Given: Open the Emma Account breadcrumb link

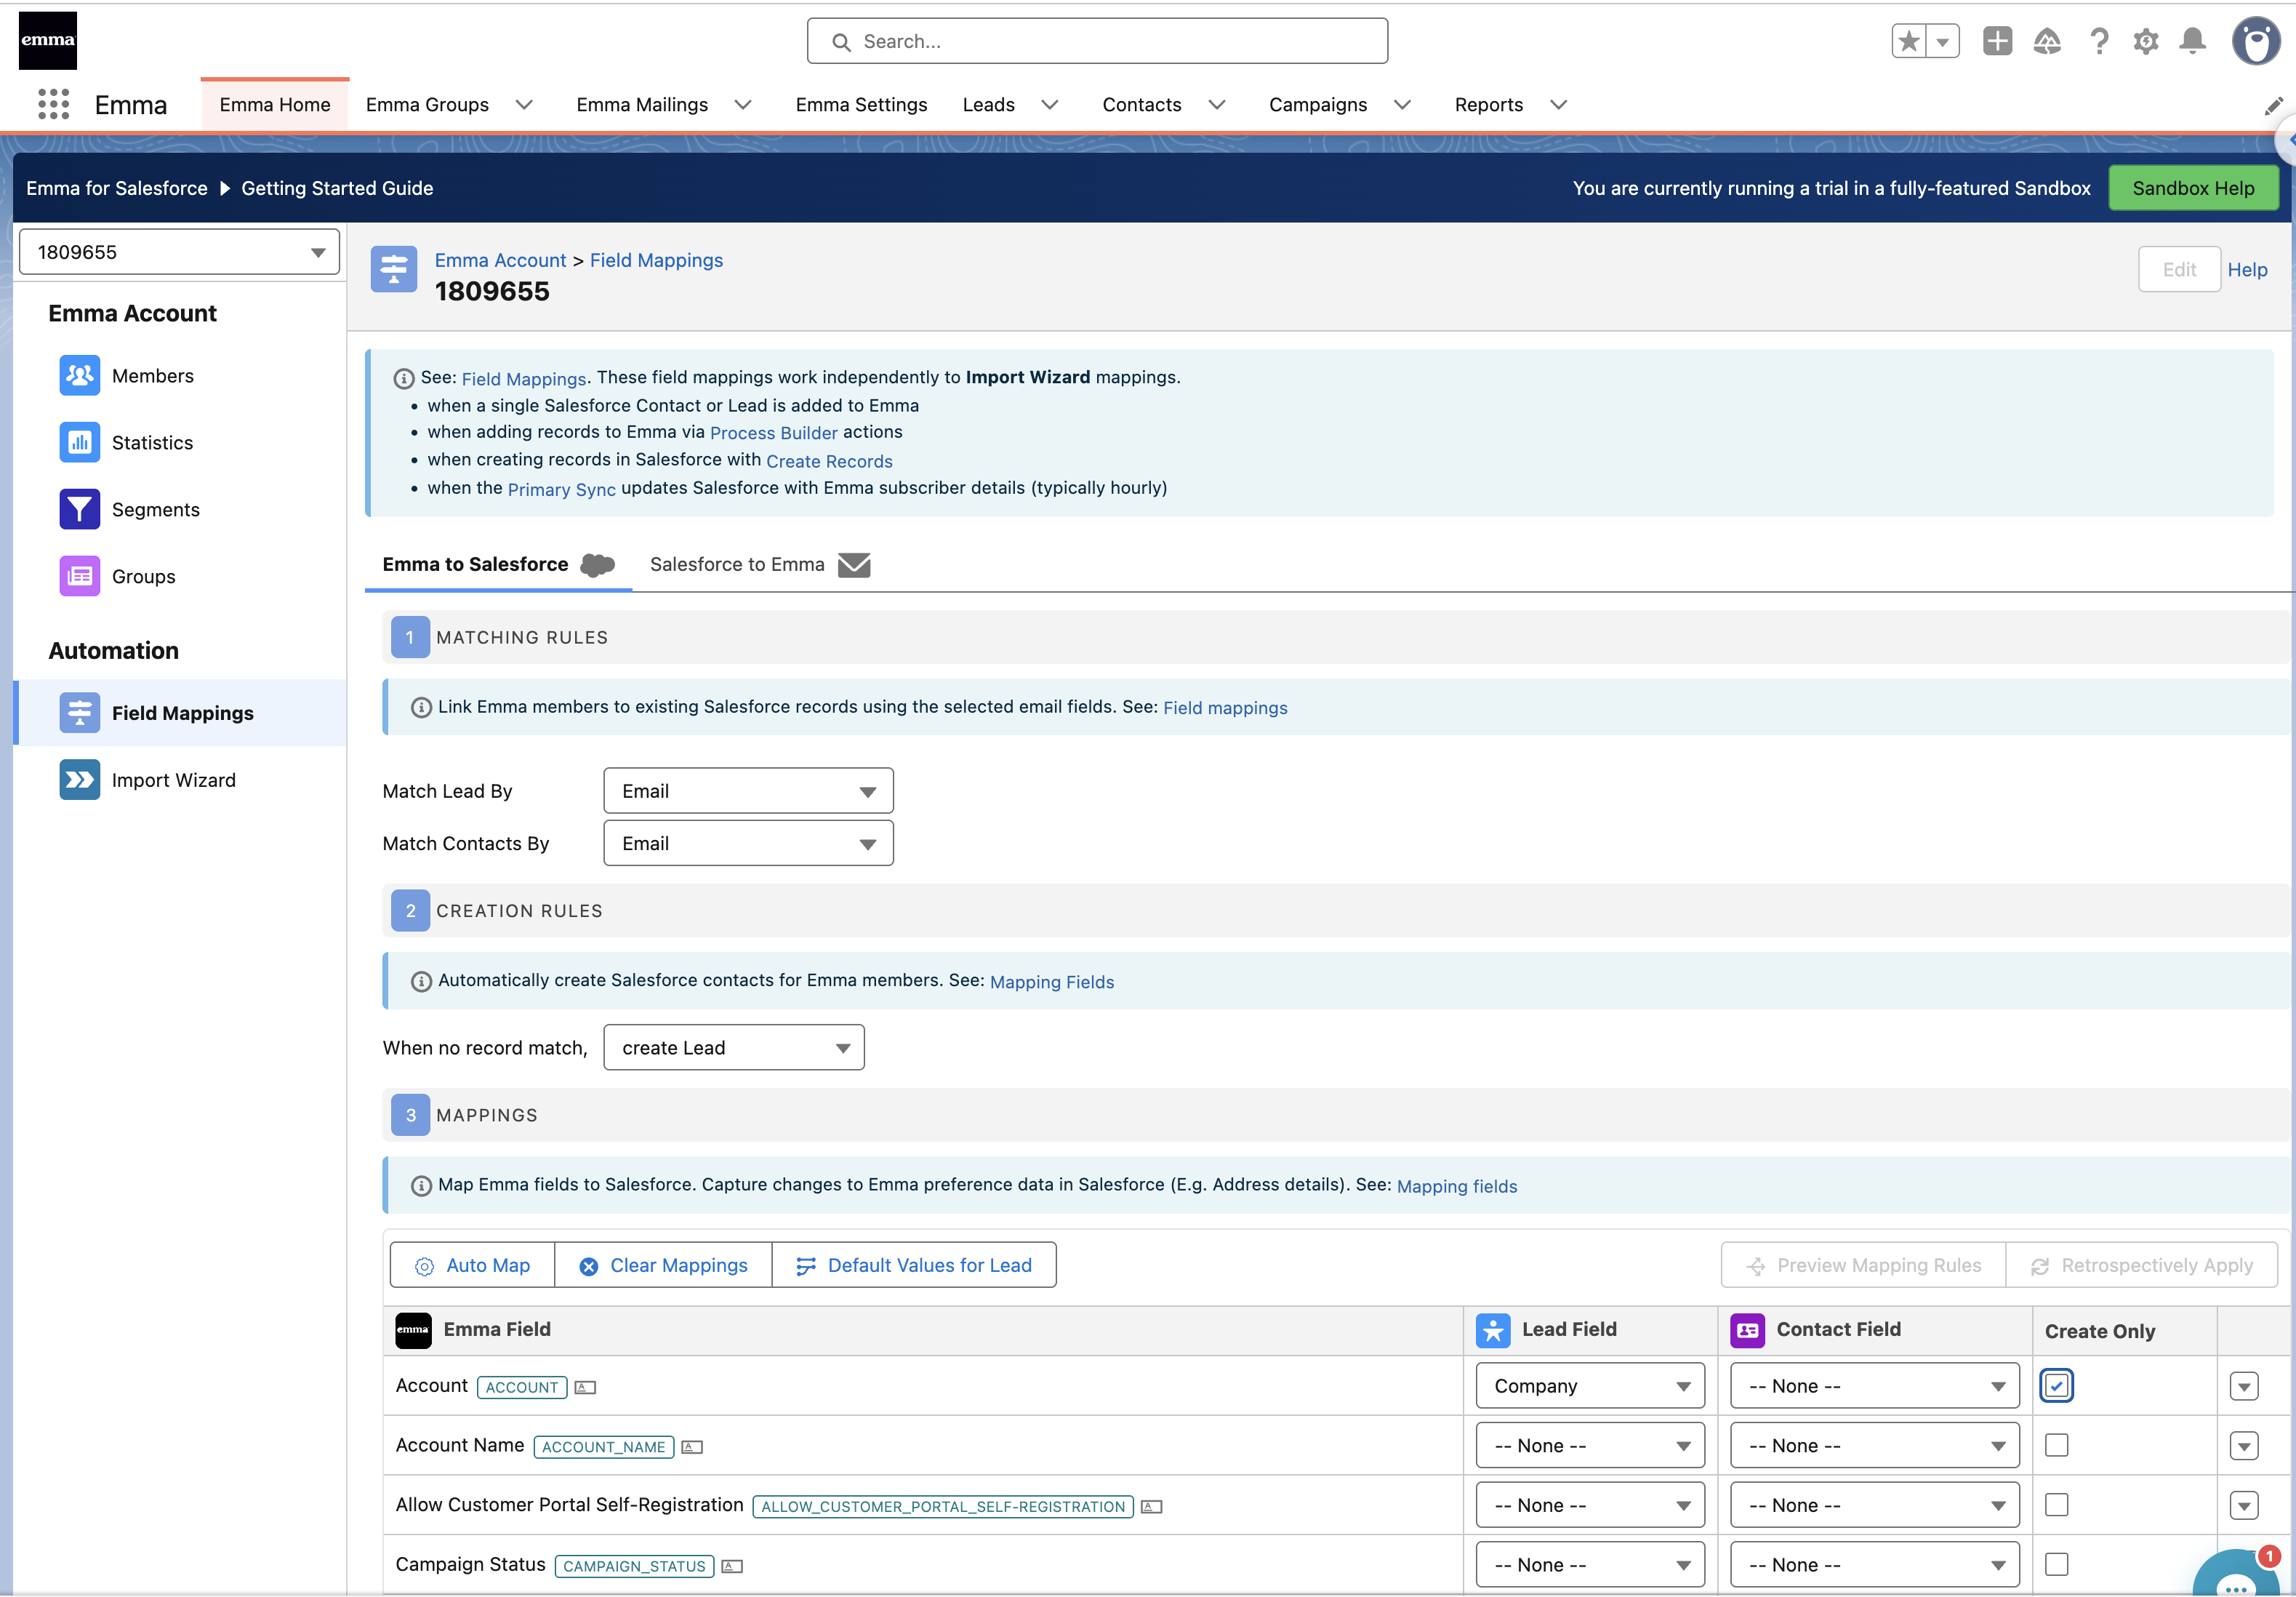Looking at the screenshot, I should (x=500, y=260).
